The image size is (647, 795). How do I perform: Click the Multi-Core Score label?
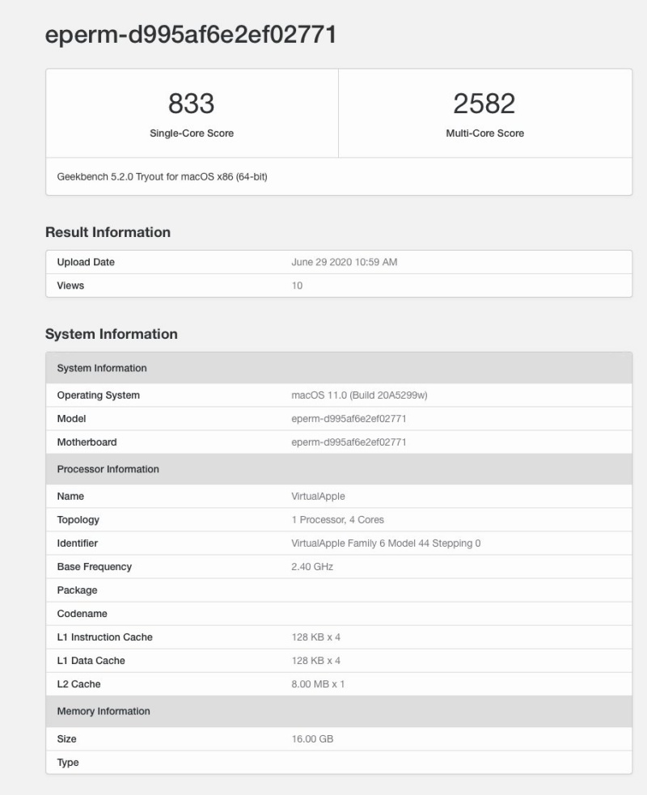[484, 133]
